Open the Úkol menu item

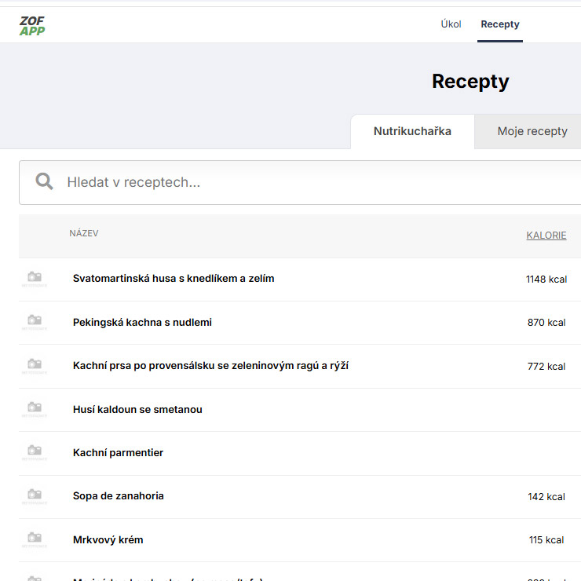pyautogui.click(x=451, y=24)
